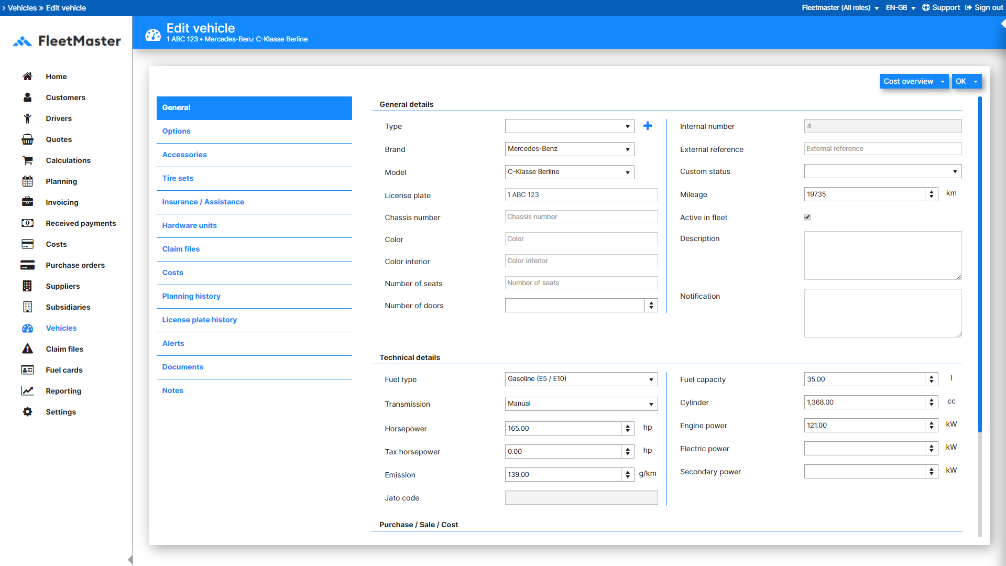Open the Tire sets tab
The width and height of the screenshot is (1006, 566).
click(x=254, y=179)
